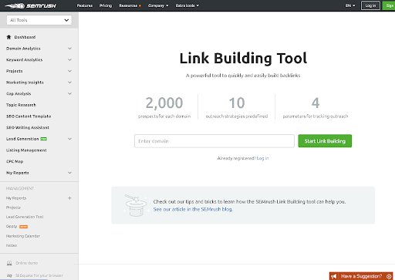
Task: Click the green Sign up button
Action: pos(389,5)
